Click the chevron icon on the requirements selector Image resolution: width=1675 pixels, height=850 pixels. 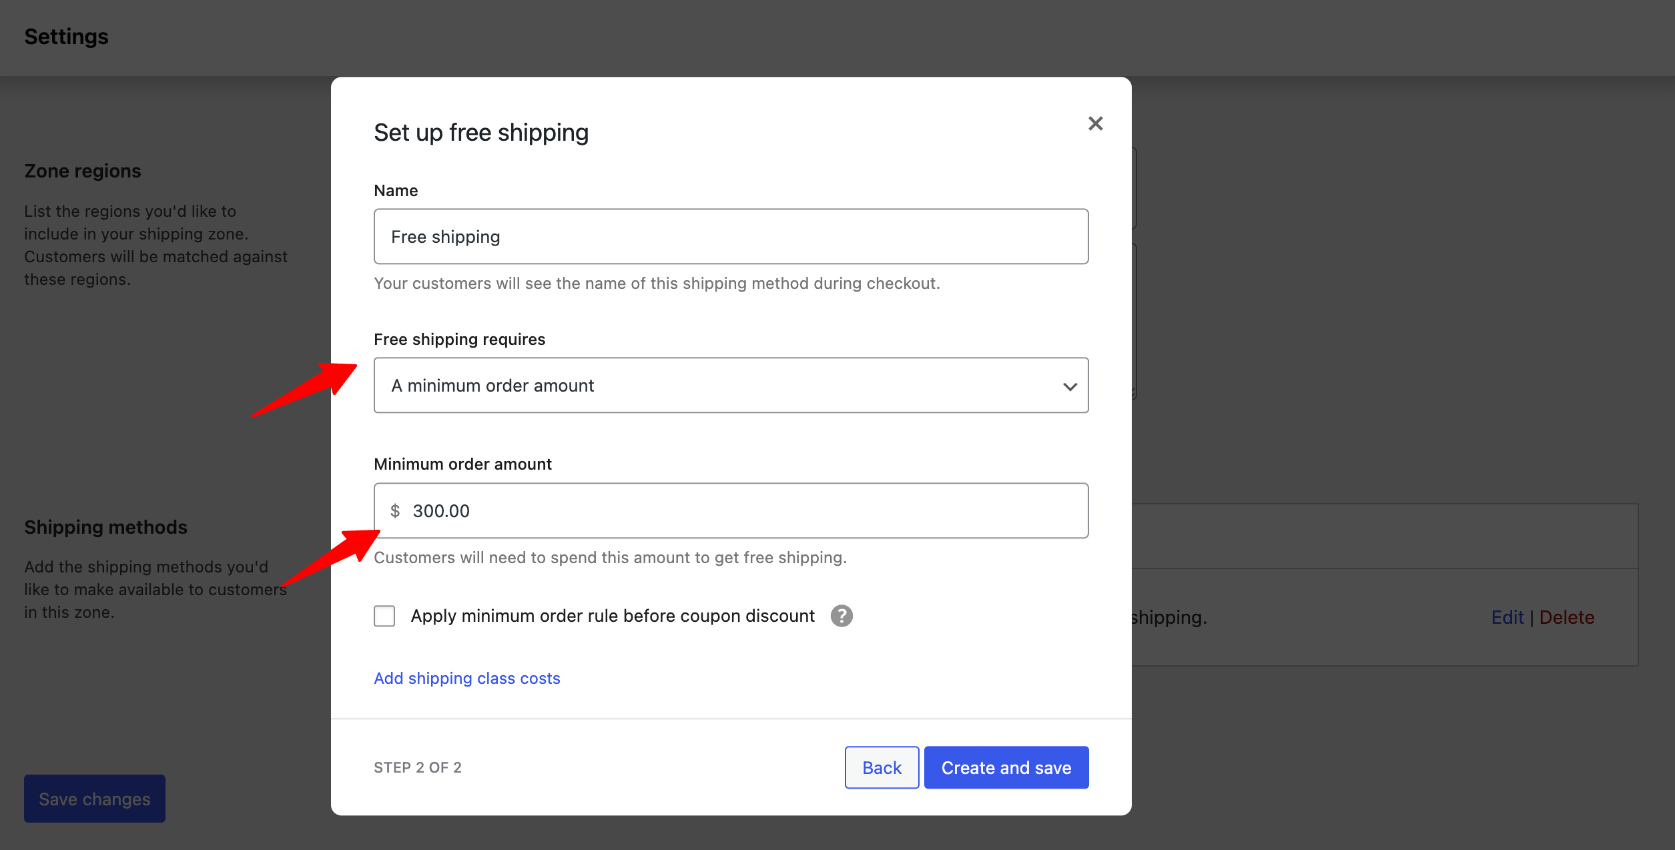click(x=1069, y=386)
